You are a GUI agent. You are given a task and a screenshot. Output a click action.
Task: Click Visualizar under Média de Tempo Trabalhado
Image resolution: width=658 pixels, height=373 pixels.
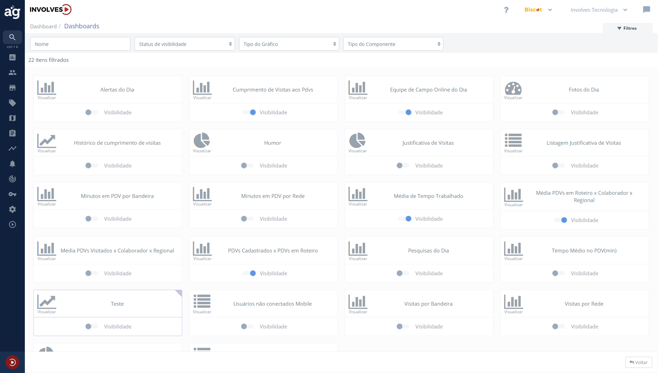click(358, 204)
